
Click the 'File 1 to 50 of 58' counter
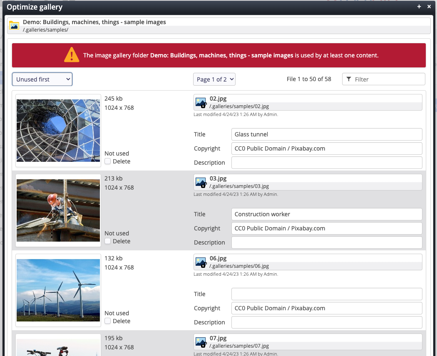309,79
